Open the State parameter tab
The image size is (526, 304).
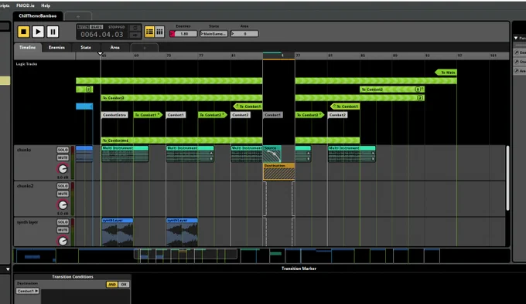click(x=86, y=48)
